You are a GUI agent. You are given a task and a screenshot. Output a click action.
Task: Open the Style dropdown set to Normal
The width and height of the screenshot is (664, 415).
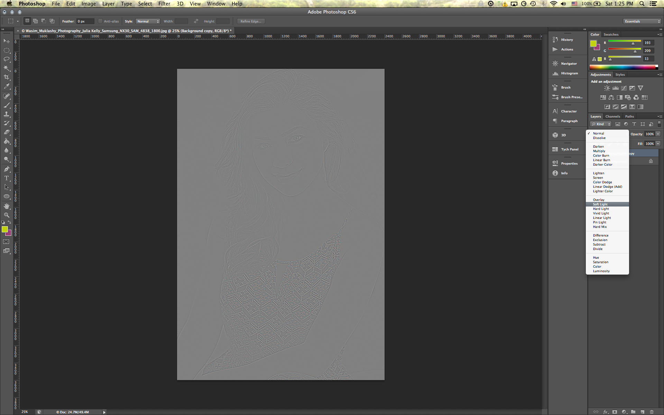pyautogui.click(x=148, y=21)
